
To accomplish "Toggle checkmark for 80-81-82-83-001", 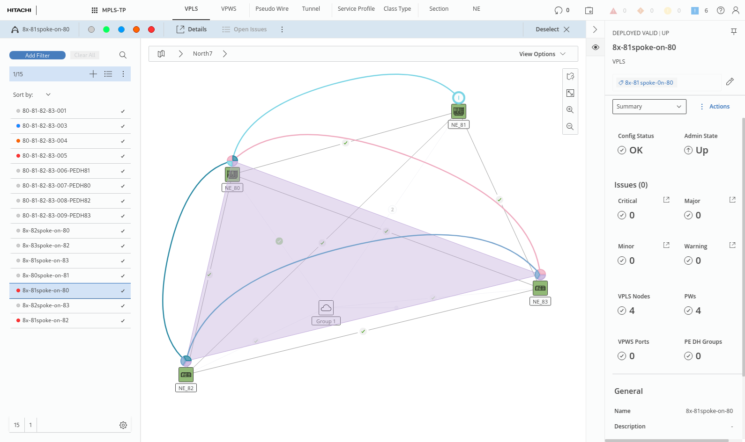I will click(123, 111).
